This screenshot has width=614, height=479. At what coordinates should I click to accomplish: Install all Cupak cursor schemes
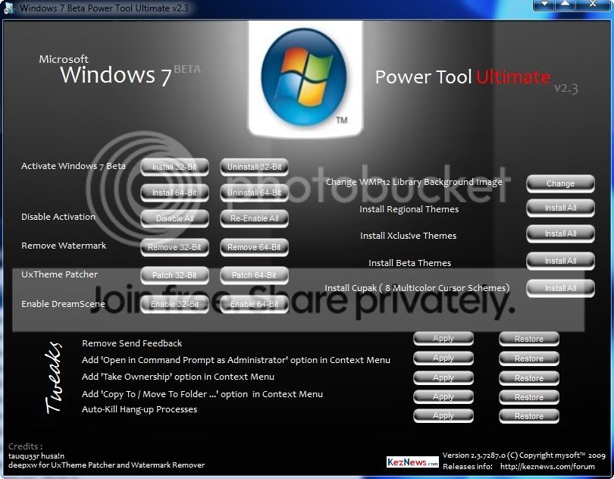tap(560, 288)
